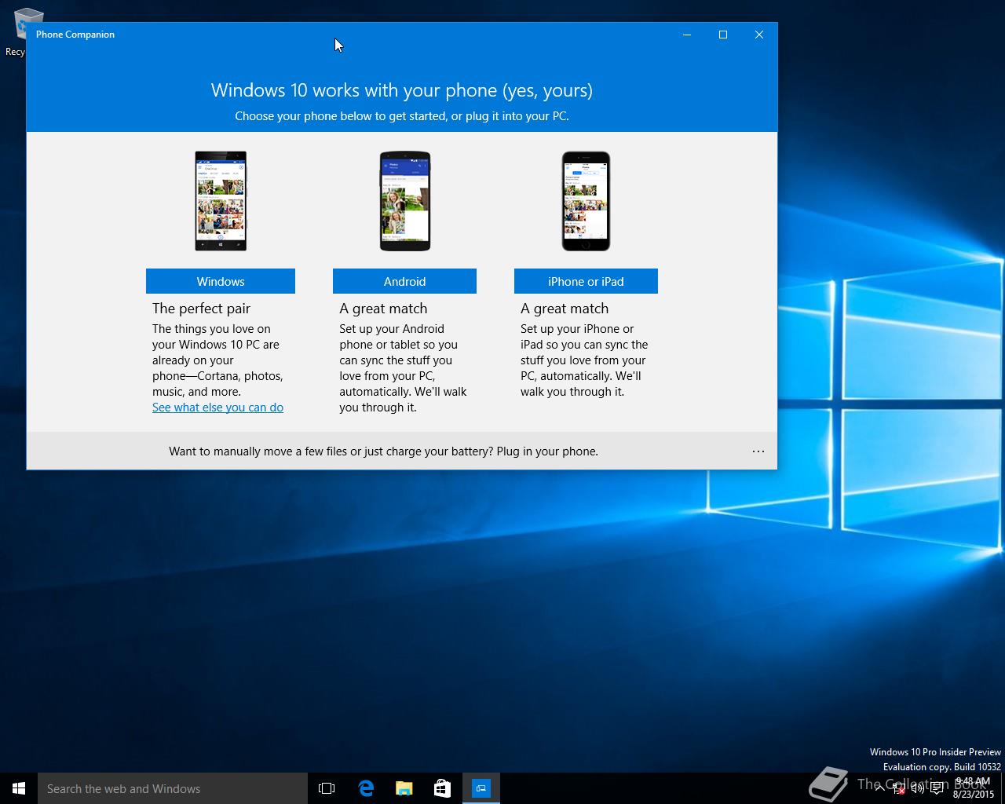Click the Windows phone image
Image resolution: width=1005 pixels, height=804 pixels.
pyautogui.click(x=221, y=201)
